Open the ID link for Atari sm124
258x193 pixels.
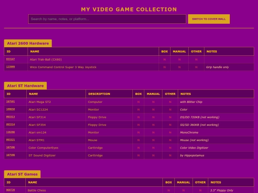coord(11,132)
